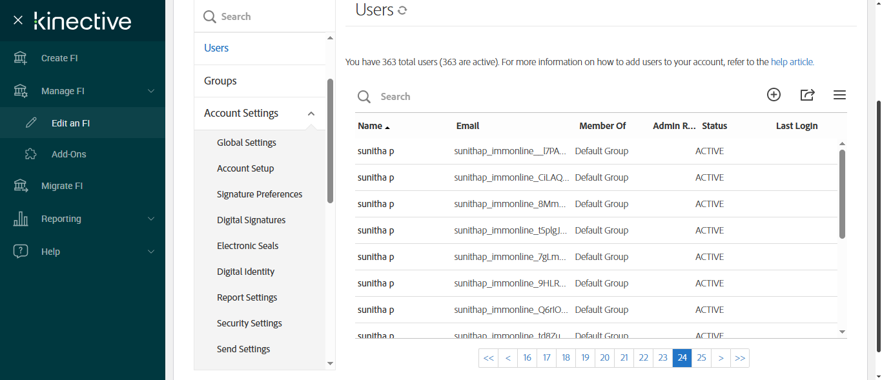Viewport: 882px width, 380px height.
Task: Click the Add-Ons puzzle icon
Action: (x=31, y=154)
